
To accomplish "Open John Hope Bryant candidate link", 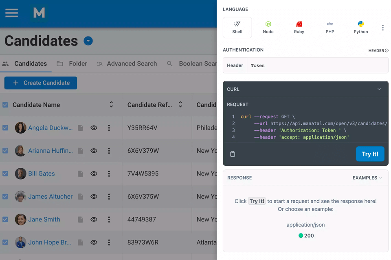I will tap(50, 242).
